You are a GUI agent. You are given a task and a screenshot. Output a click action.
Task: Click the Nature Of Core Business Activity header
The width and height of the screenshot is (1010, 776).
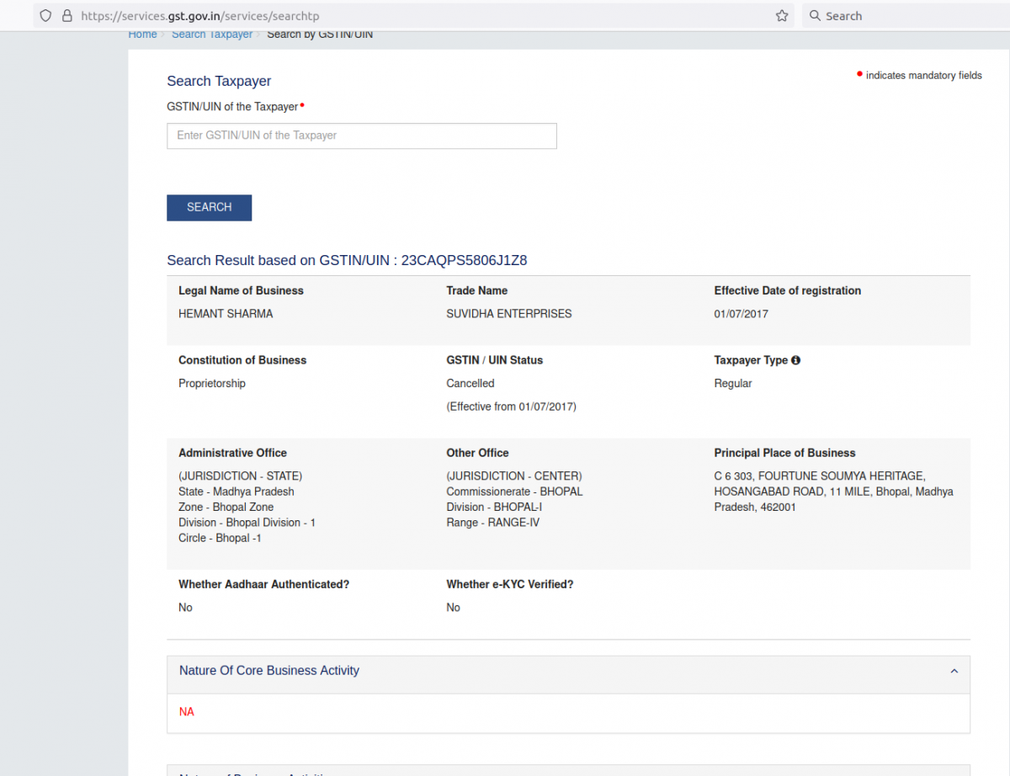[269, 671]
